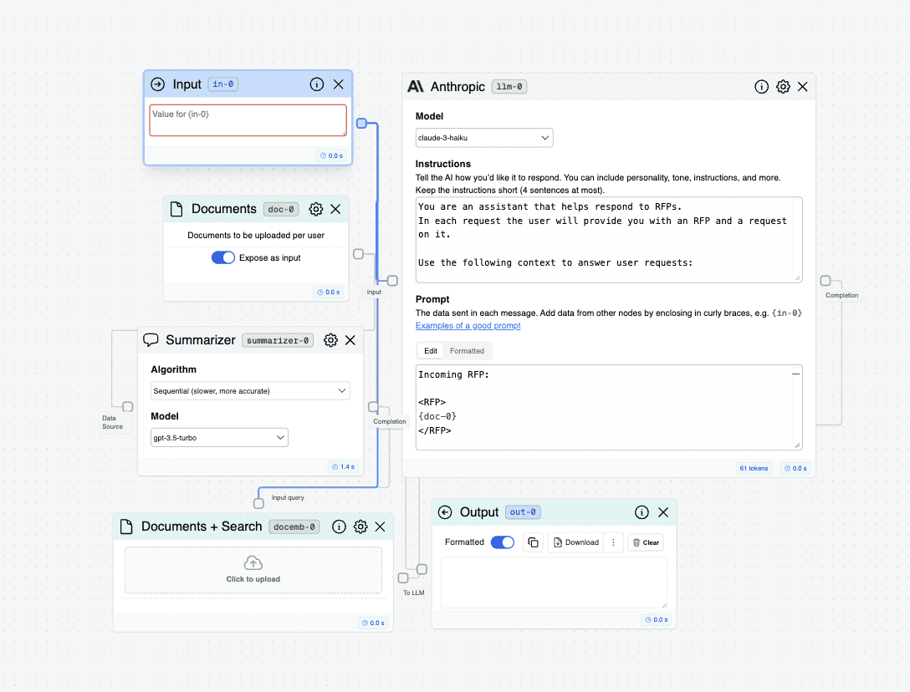Close the Documents doc-0 node
The height and width of the screenshot is (692, 910).
tap(335, 209)
